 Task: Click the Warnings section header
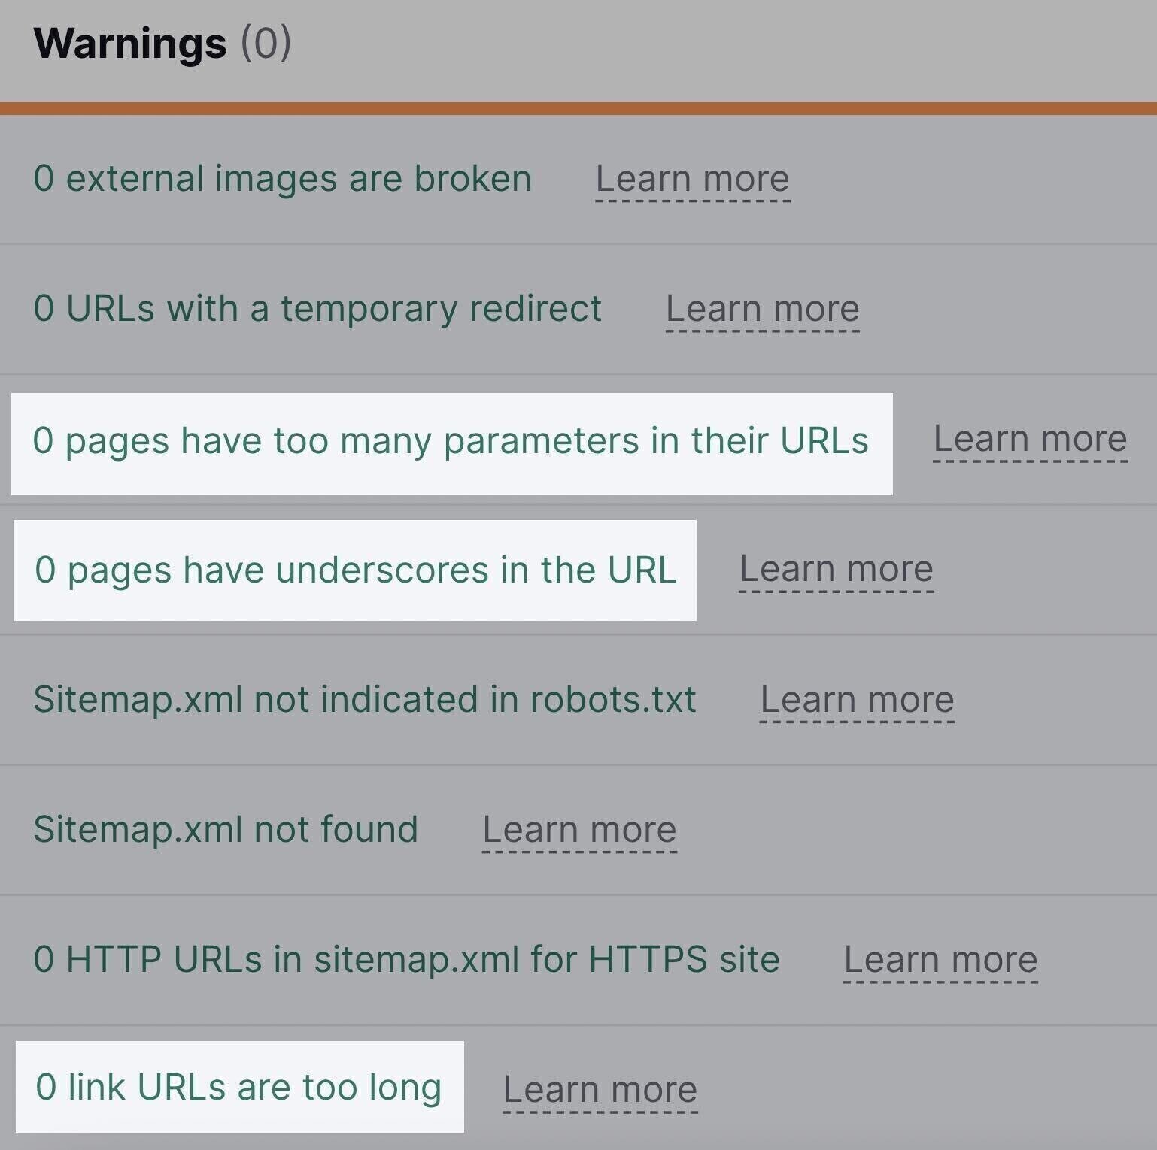[129, 45]
